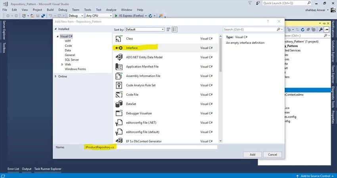Start debugging with the green play icon
This screenshot has height=178, width=337.
point(116,16)
